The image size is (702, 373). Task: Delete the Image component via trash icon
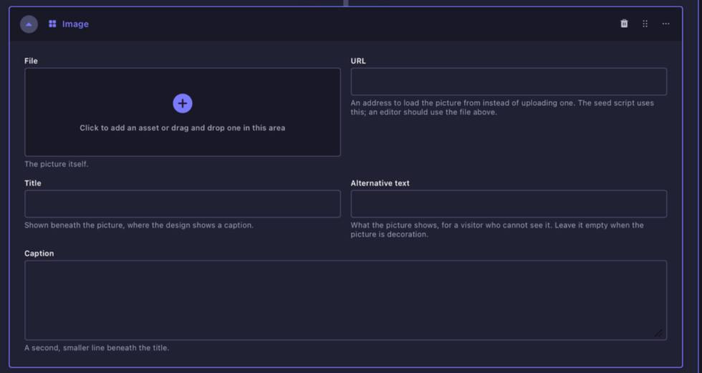pyautogui.click(x=624, y=24)
